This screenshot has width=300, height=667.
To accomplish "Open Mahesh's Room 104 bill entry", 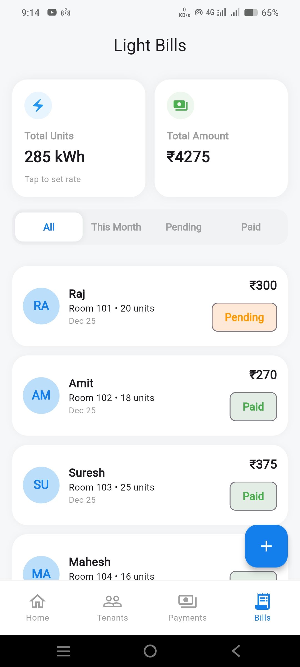I will 125,567.
